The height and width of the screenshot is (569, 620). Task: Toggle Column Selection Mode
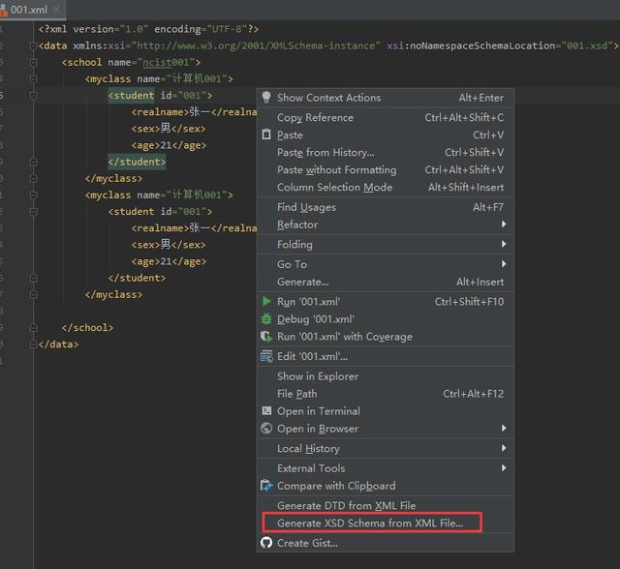tap(386, 187)
